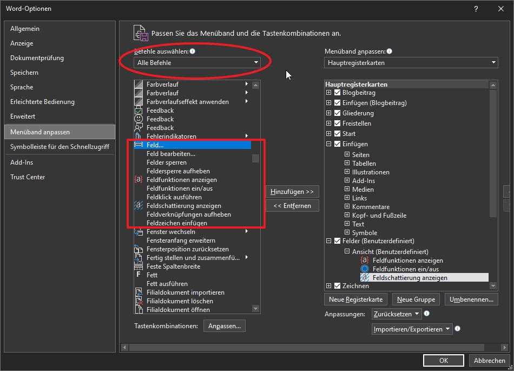Click the Fensterposition zurücksetzen icon
The height and width of the screenshot is (371, 514).
point(139,249)
